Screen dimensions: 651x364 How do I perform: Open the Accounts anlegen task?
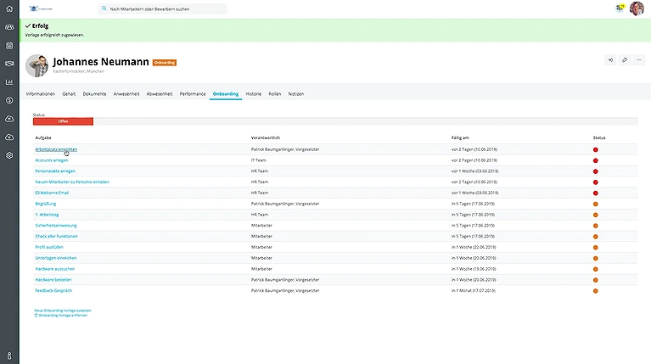(52, 160)
